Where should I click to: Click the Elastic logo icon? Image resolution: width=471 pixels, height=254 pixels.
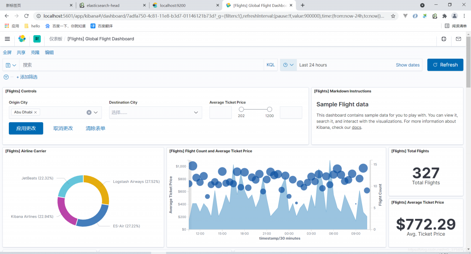click(x=22, y=39)
